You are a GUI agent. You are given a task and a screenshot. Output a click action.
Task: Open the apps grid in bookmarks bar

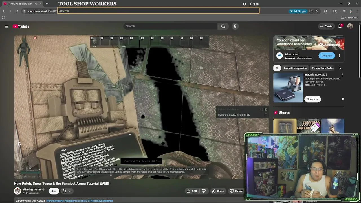(x=3, y=18)
